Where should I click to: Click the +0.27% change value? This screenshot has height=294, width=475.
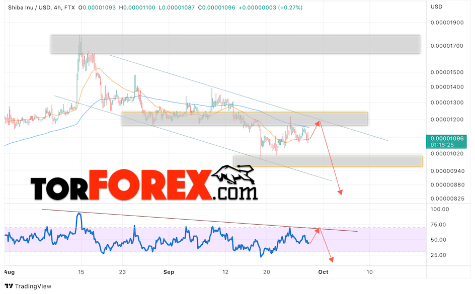click(290, 8)
